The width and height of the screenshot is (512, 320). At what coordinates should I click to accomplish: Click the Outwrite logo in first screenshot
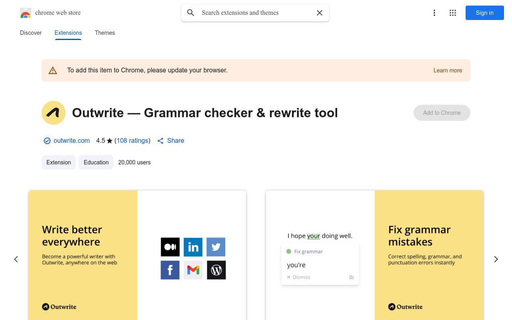(59, 307)
